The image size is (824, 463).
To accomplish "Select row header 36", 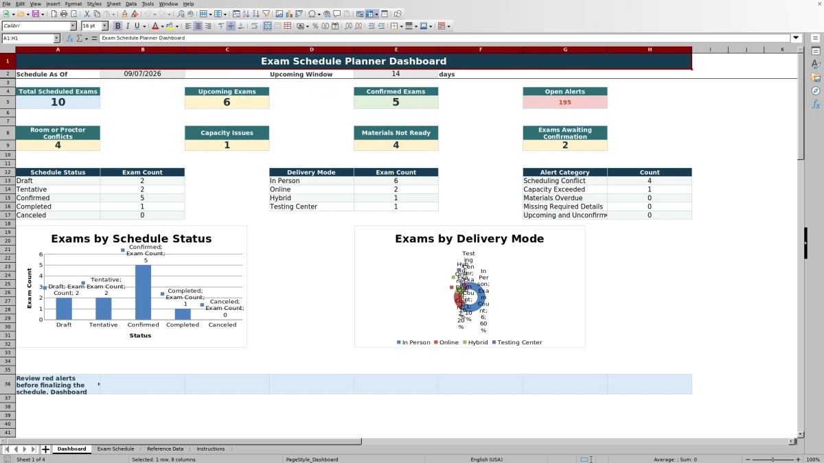I will point(8,384).
